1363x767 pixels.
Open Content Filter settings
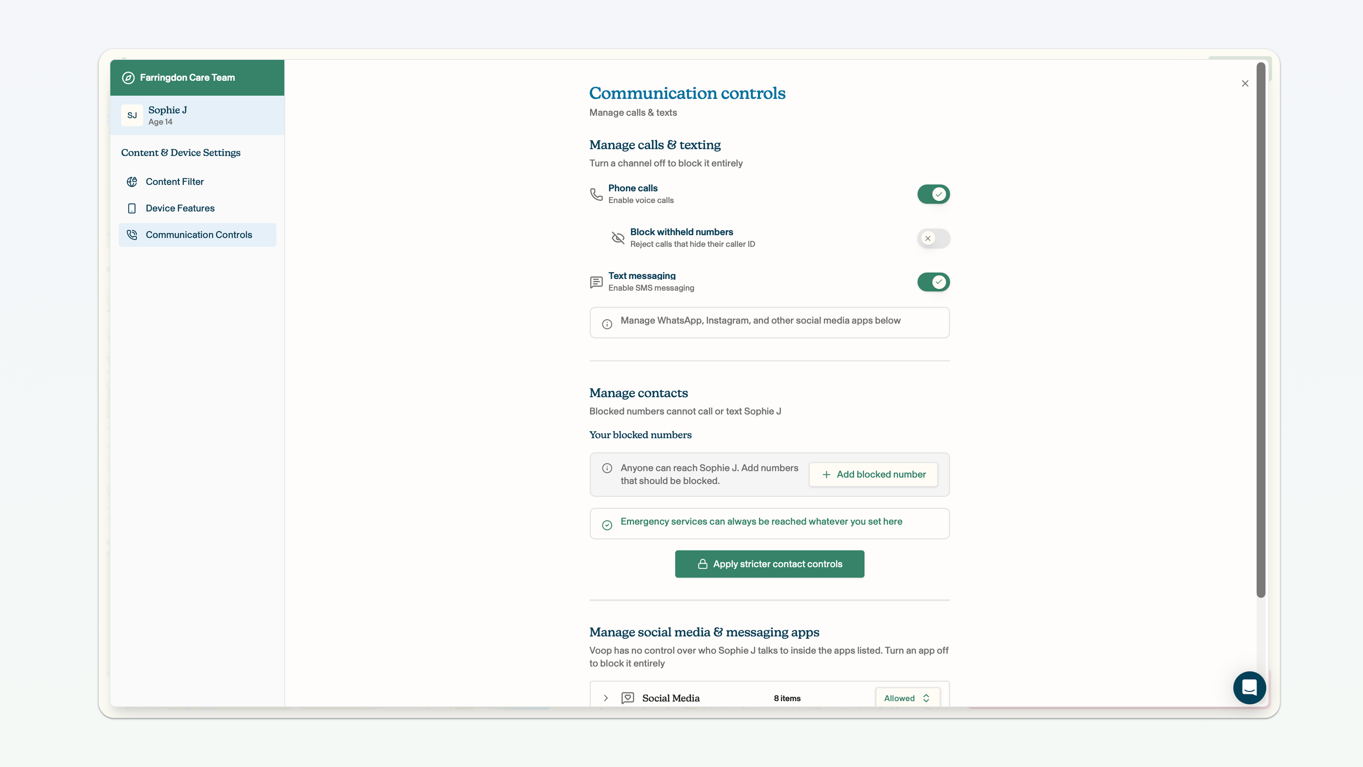pos(197,181)
